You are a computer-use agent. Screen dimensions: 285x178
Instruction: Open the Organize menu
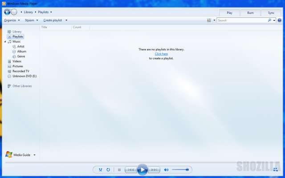click(x=12, y=20)
